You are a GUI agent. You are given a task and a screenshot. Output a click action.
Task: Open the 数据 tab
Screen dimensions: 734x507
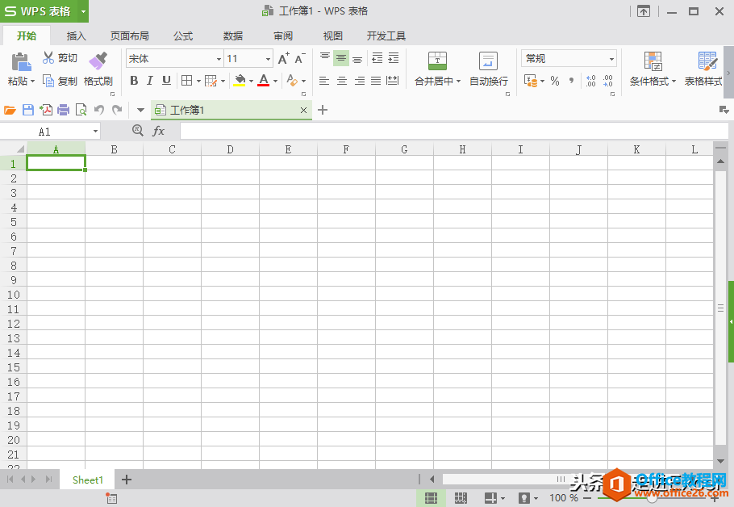coord(233,36)
